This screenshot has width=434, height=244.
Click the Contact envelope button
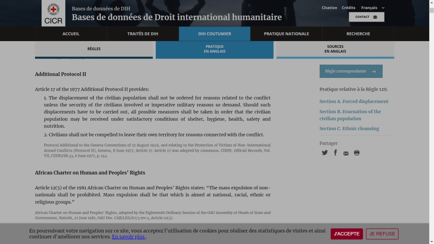[366, 17]
